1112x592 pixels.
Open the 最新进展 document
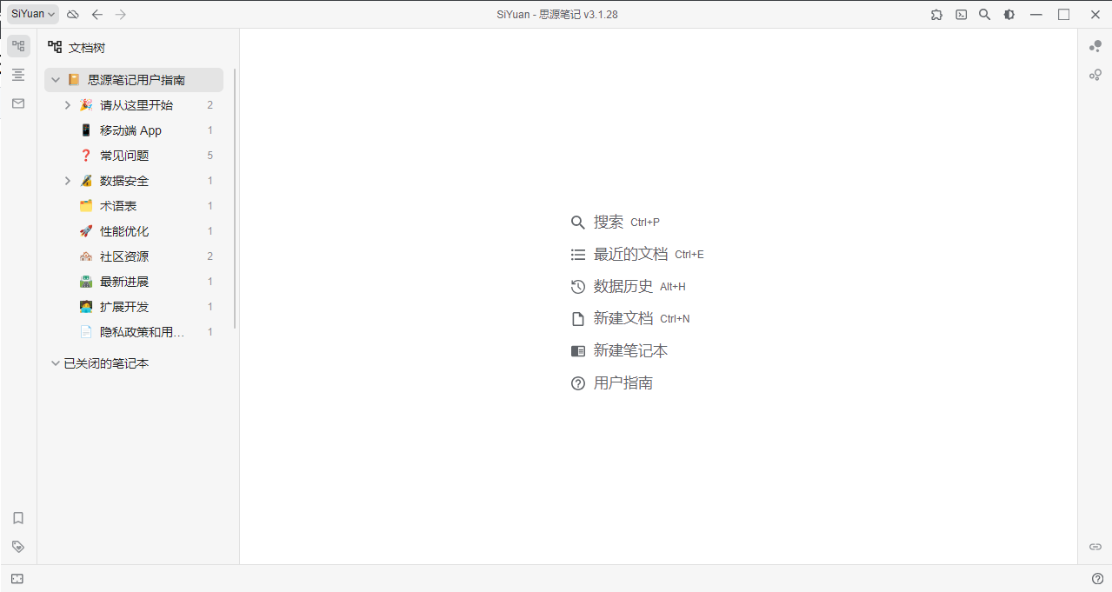124,282
